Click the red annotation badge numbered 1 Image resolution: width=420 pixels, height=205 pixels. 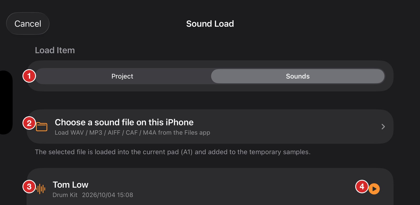pos(29,76)
